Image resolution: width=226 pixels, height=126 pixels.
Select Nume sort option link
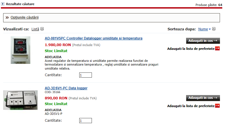click(203, 29)
